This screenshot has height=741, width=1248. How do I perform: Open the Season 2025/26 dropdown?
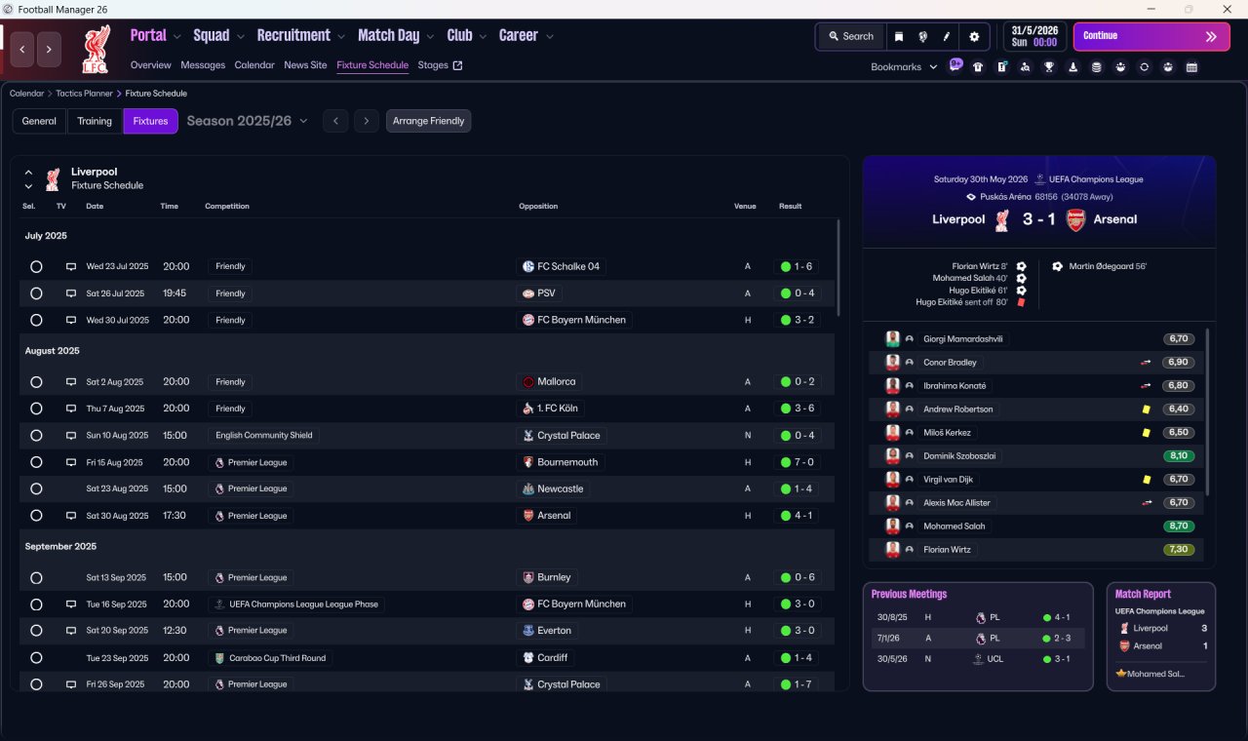[247, 121]
